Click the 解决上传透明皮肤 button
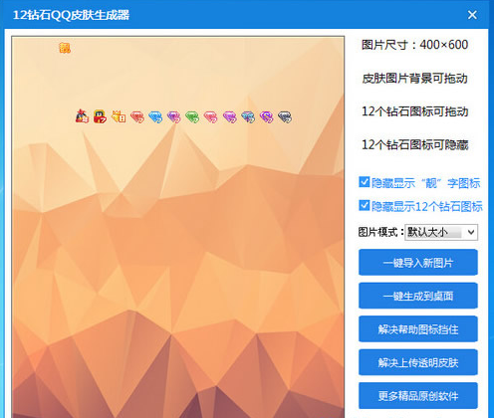 tap(418, 362)
